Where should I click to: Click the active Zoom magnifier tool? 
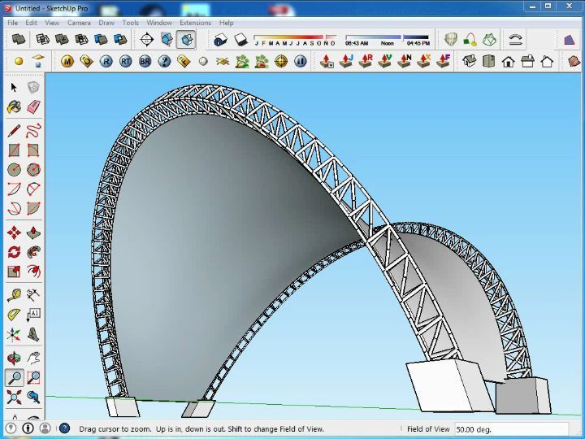pyautogui.click(x=14, y=378)
